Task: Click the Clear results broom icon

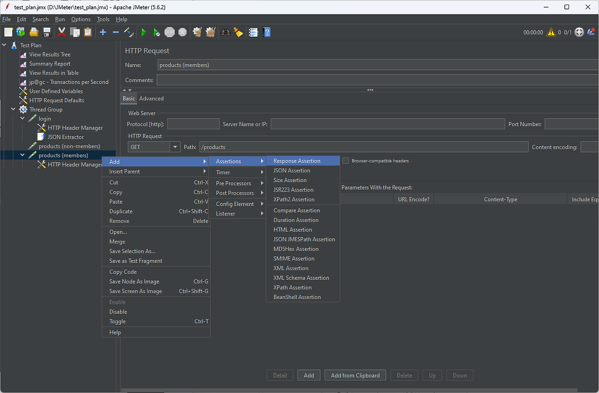Action: tap(197, 32)
